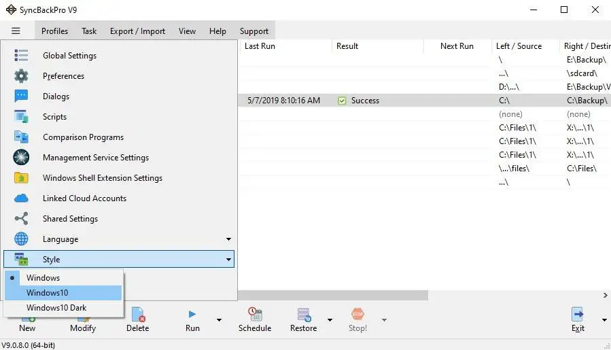Click the Delete button label
Image resolution: width=611 pixels, height=350 pixels.
137,328
